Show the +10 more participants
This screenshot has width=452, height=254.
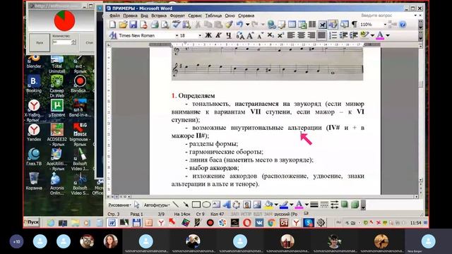pos(16,241)
